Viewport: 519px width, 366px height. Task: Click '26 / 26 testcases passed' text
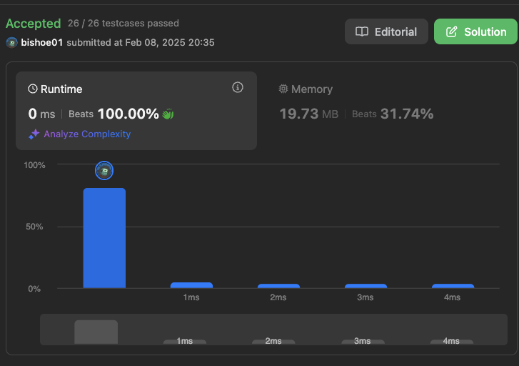pos(124,23)
